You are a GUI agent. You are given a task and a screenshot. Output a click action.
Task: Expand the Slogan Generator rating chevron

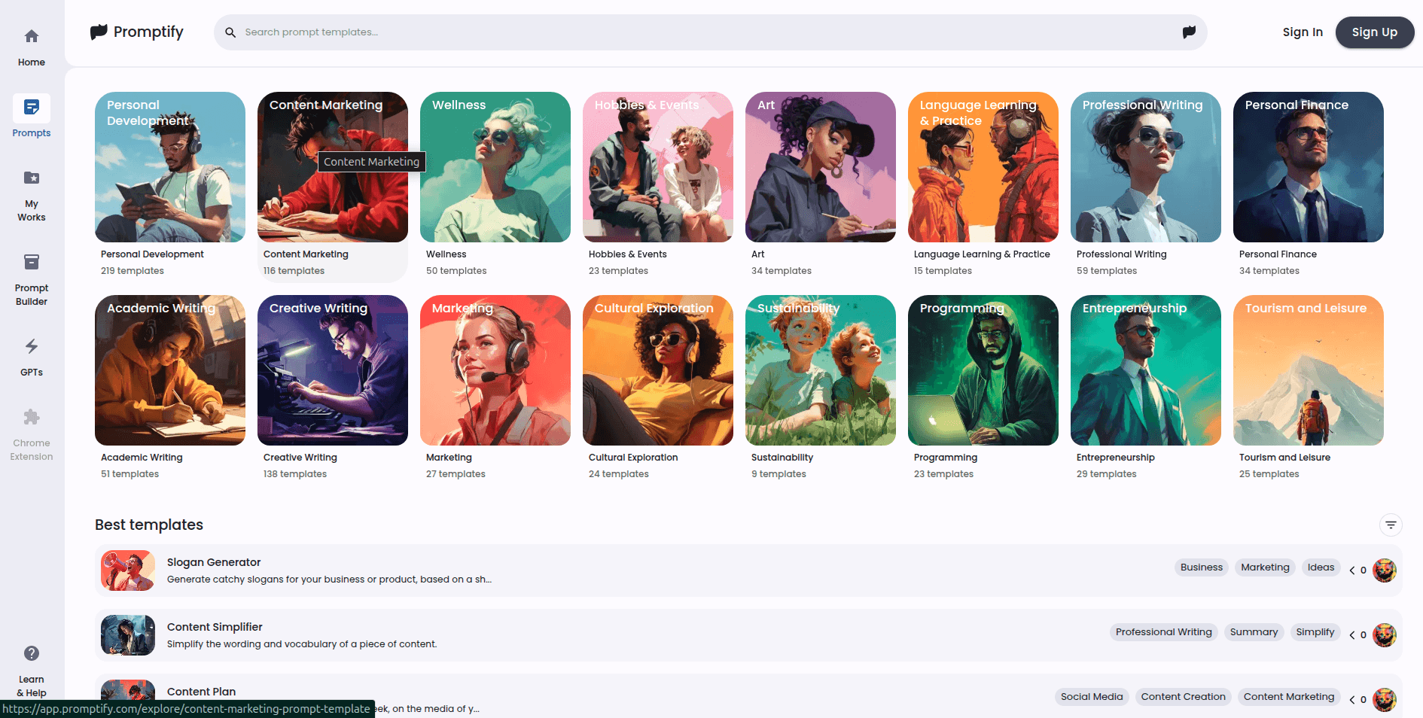[x=1353, y=570]
